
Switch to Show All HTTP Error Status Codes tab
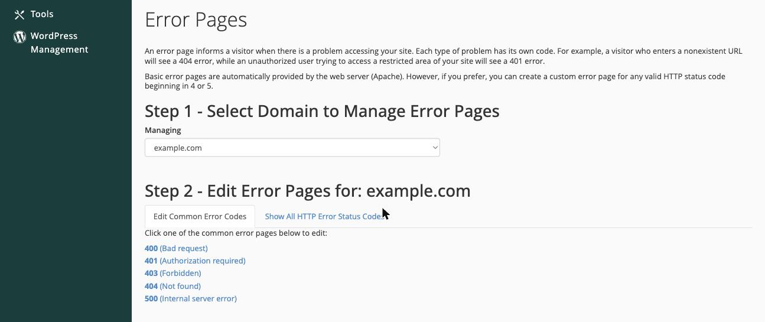(x=325, y=216)
